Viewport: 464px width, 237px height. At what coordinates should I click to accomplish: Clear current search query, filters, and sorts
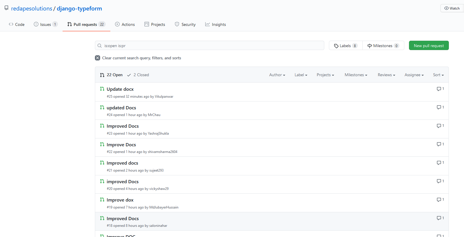138,58
